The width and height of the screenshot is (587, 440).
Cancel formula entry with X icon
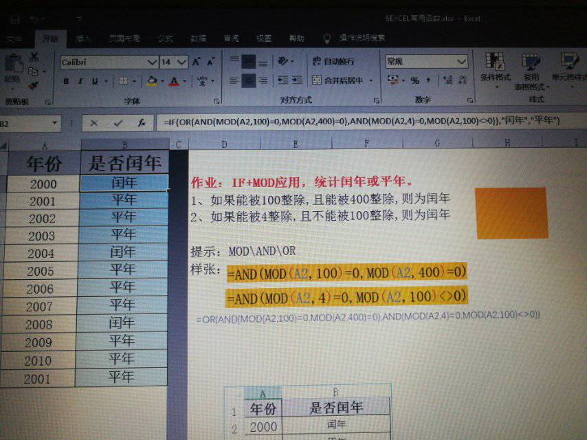pos(94,123)
